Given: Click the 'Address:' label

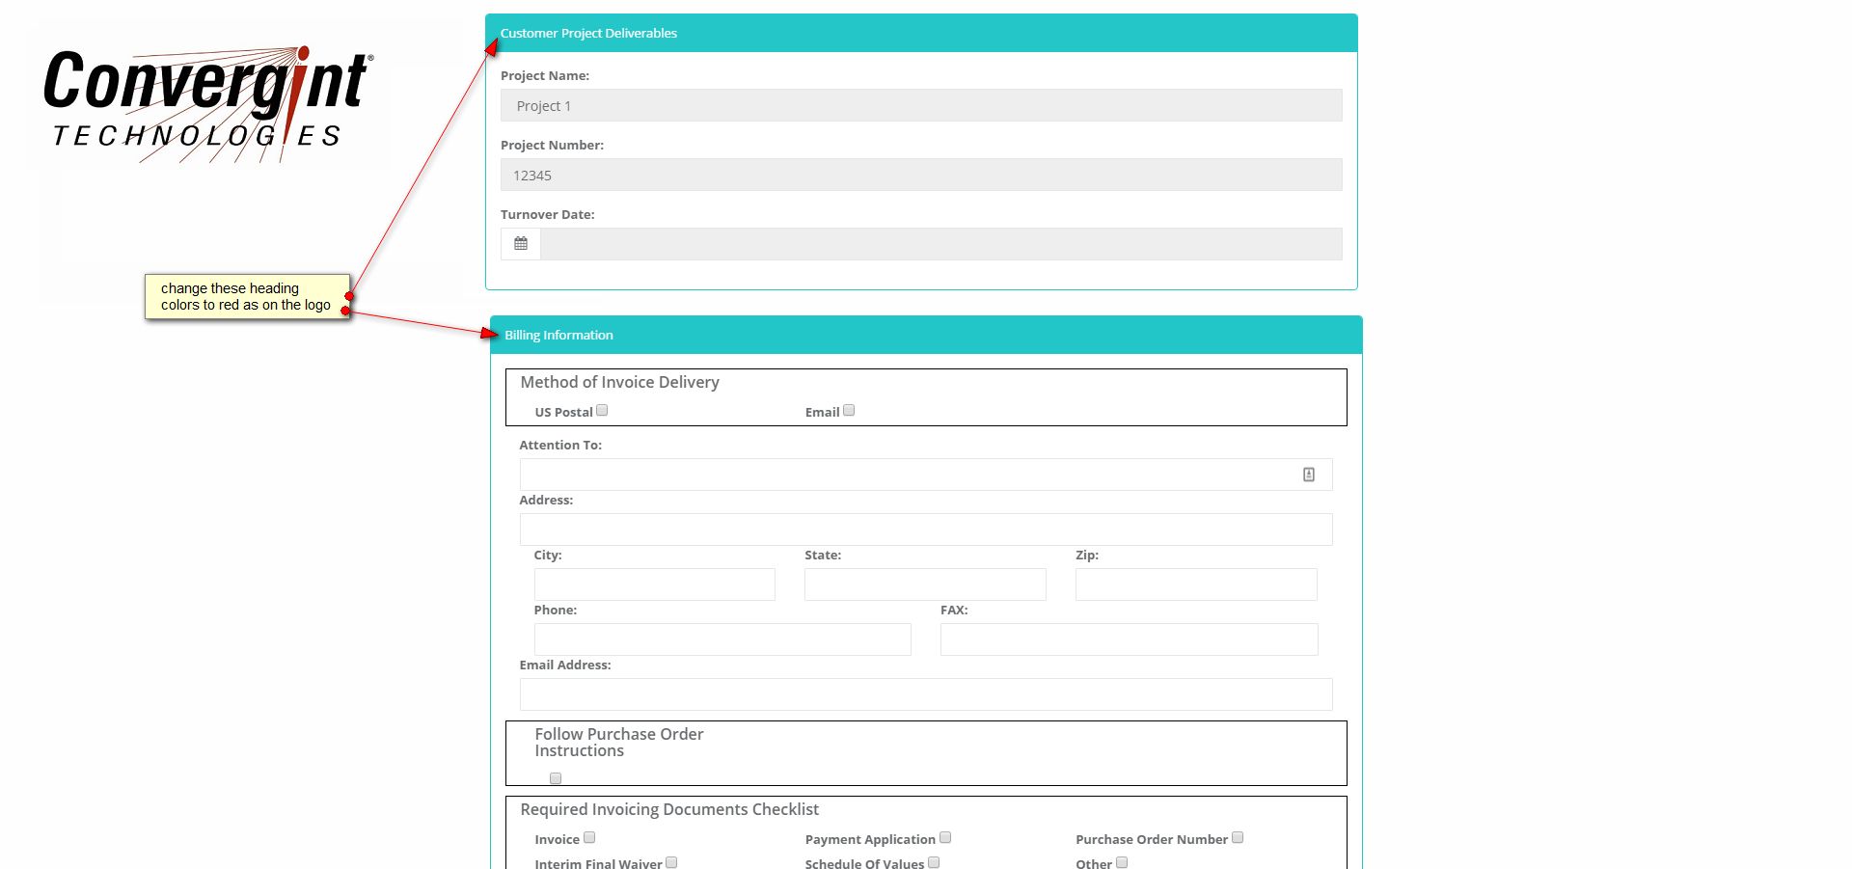Looking at the screenshot, I should click(x=546, y=500).
